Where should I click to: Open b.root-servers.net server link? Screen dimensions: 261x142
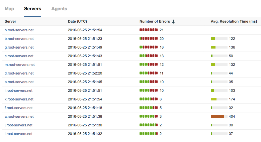19,39
